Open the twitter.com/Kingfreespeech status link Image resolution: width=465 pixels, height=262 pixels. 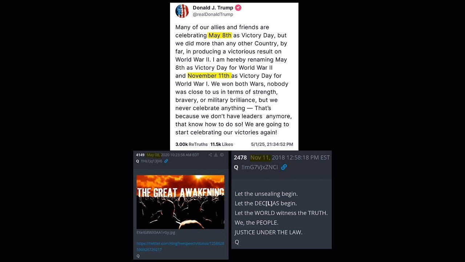click(x=180, y=246)
